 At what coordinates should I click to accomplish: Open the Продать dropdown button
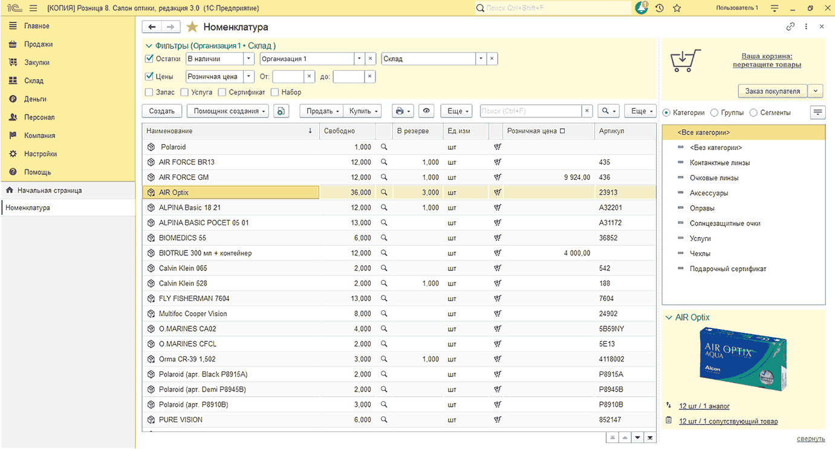click(x=321, y=111)
